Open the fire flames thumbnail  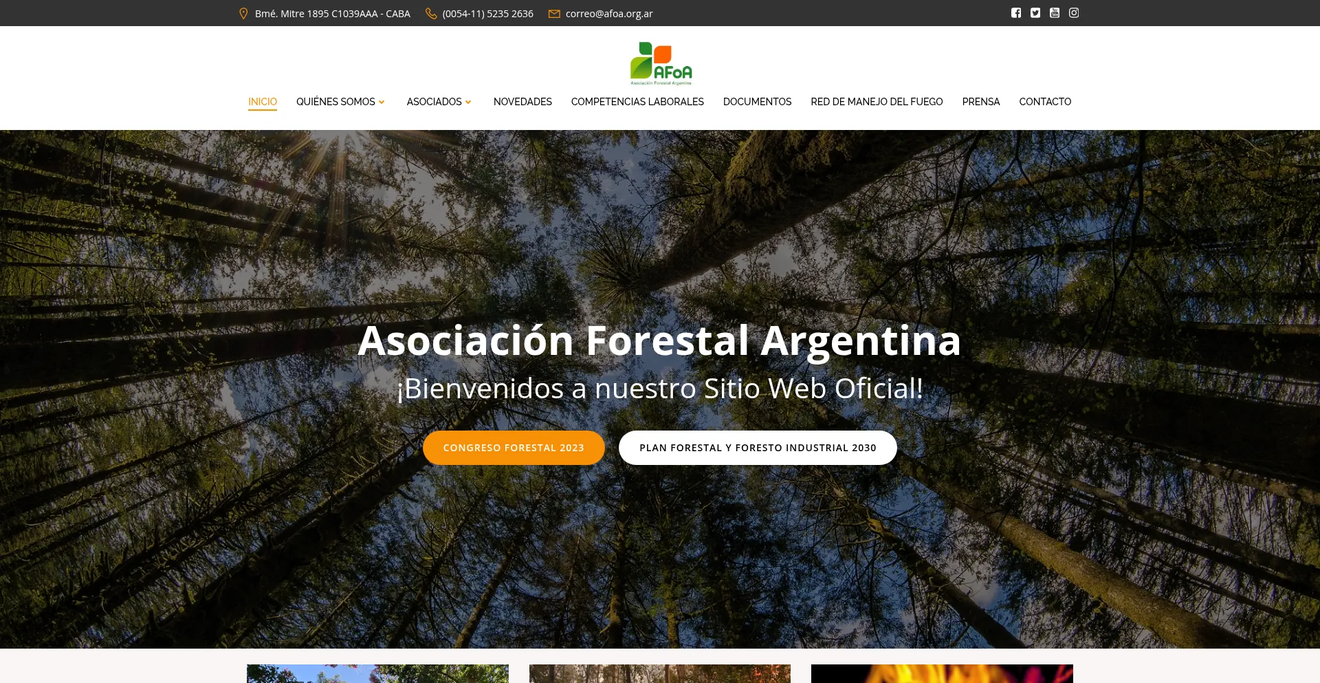pos(942,673)
